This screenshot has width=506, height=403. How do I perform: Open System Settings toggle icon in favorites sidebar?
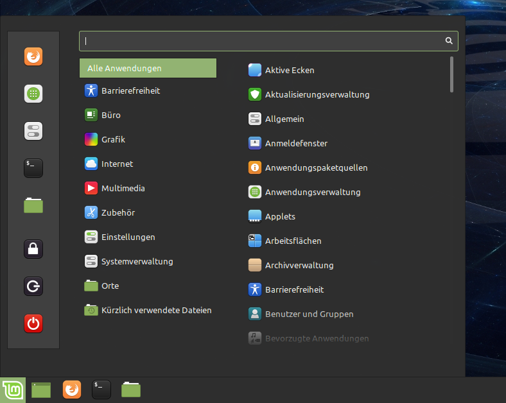click(x=33, y=131)
